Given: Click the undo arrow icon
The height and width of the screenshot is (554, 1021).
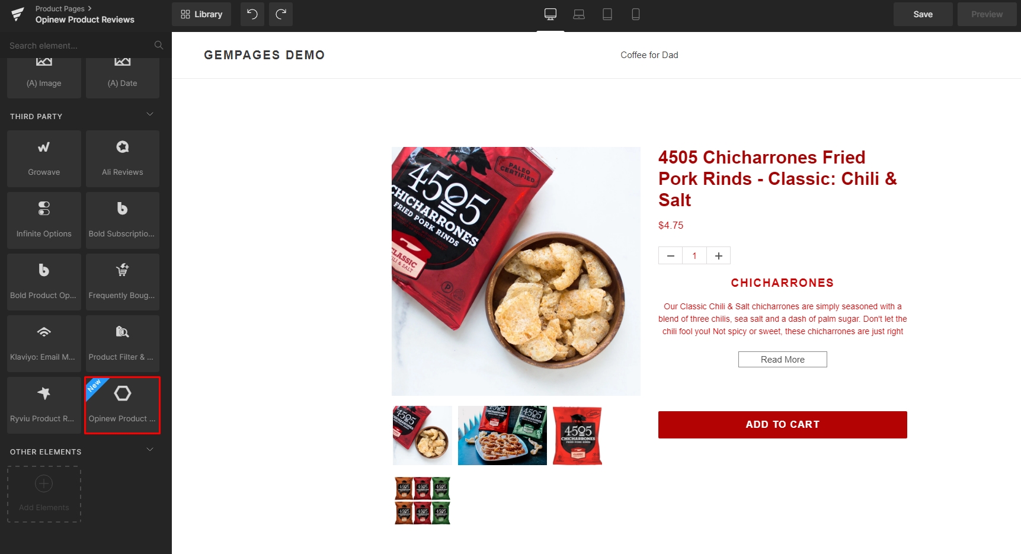Looking at the screenshot, I should tap(252, 14).
